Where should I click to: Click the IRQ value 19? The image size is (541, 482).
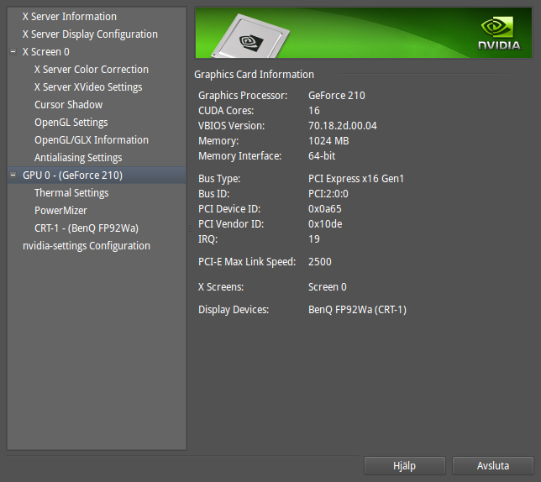coord(314,239)
